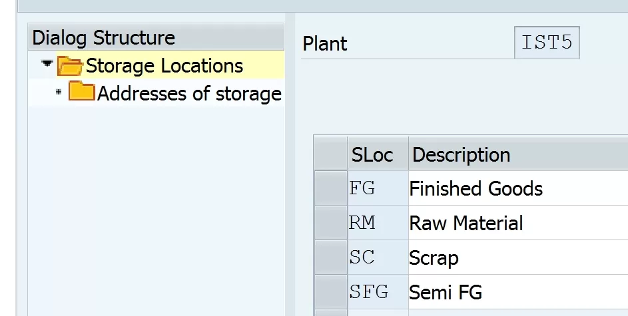Click the FG storage location code cell
The height and width of the screenshot is (316, 628).
[x=378, y=188]
